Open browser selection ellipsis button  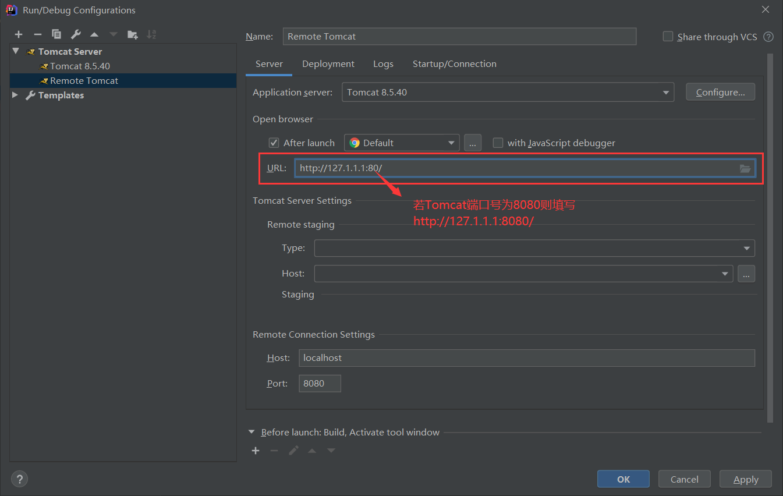coord(473,143)
